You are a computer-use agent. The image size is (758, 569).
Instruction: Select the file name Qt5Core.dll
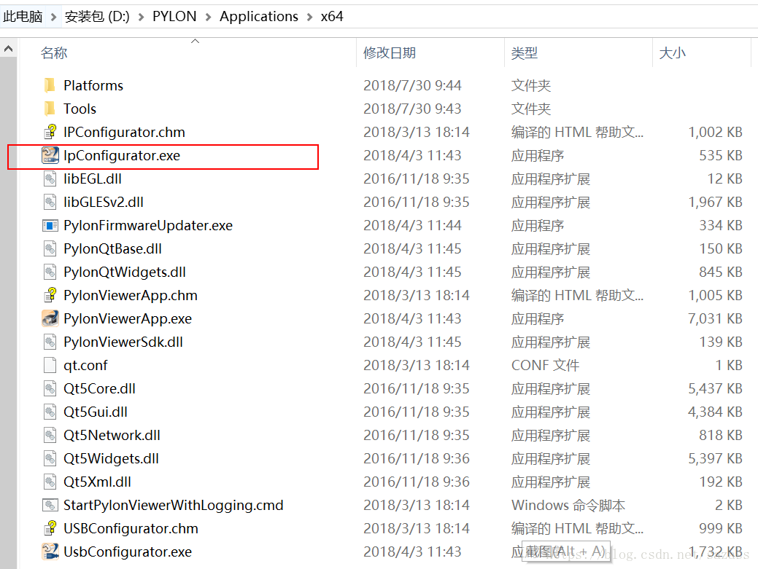(x=100, y=388)
